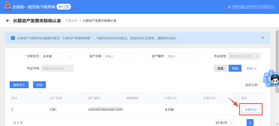Image resolution: width=279 pixels, height=126 pixels.
Task: Go to the previous page arrow
Action: 241,122
